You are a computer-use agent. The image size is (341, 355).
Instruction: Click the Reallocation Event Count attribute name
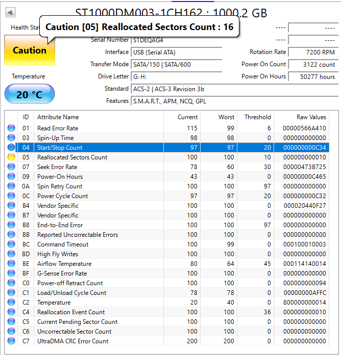71,312
